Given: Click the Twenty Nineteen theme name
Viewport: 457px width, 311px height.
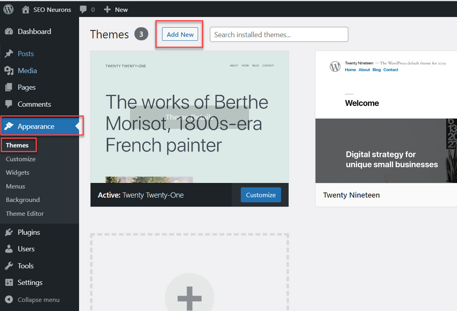Looking at the screenshot, I should [351, 195].
